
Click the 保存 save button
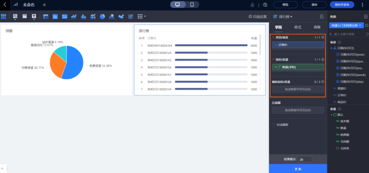[314, 5]
